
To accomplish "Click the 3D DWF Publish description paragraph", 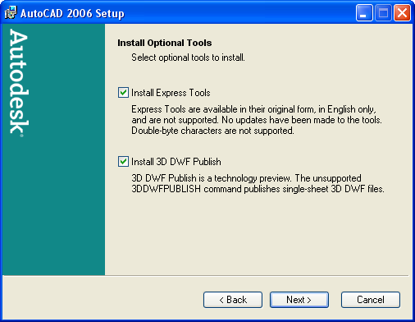I will click(x=258, y=183).
